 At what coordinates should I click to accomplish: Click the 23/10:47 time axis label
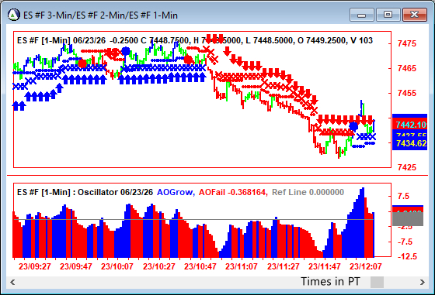tap(200, 266)
